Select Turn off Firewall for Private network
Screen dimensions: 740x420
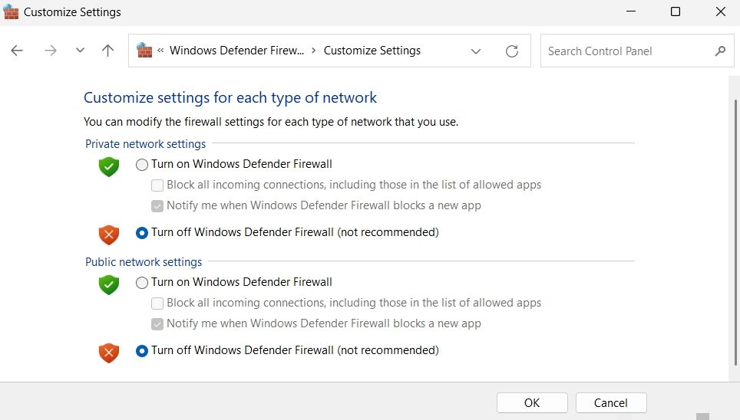(141, 233)
